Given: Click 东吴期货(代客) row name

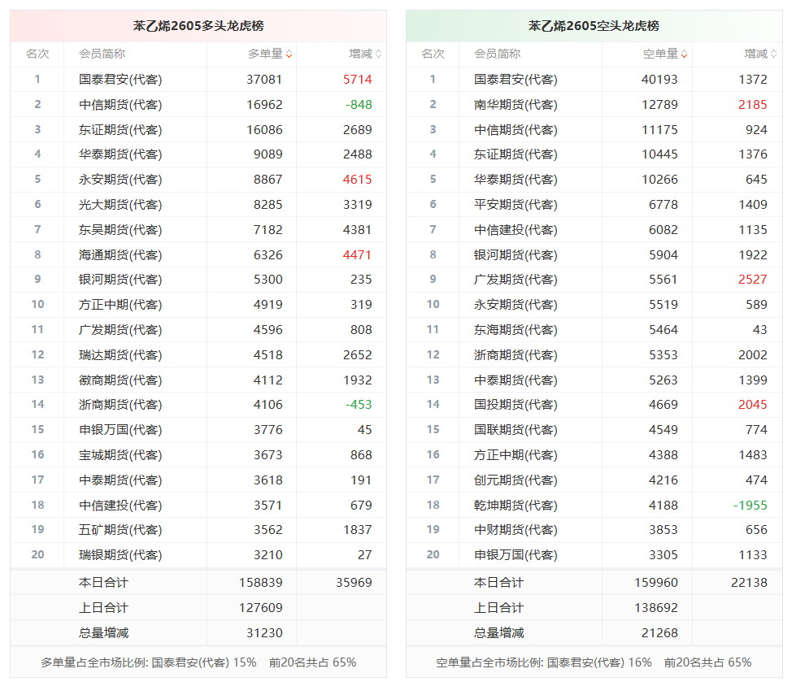Looking at the screenshot, I should 120,230.
